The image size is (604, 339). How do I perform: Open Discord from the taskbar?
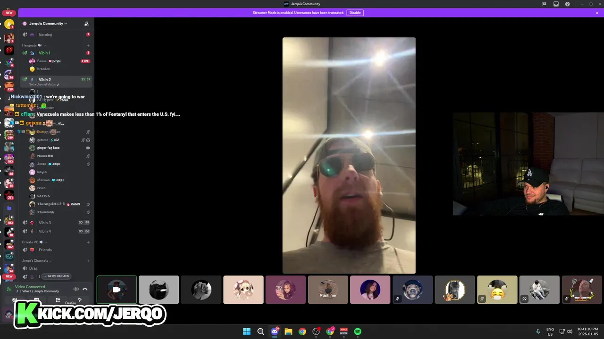275,331
